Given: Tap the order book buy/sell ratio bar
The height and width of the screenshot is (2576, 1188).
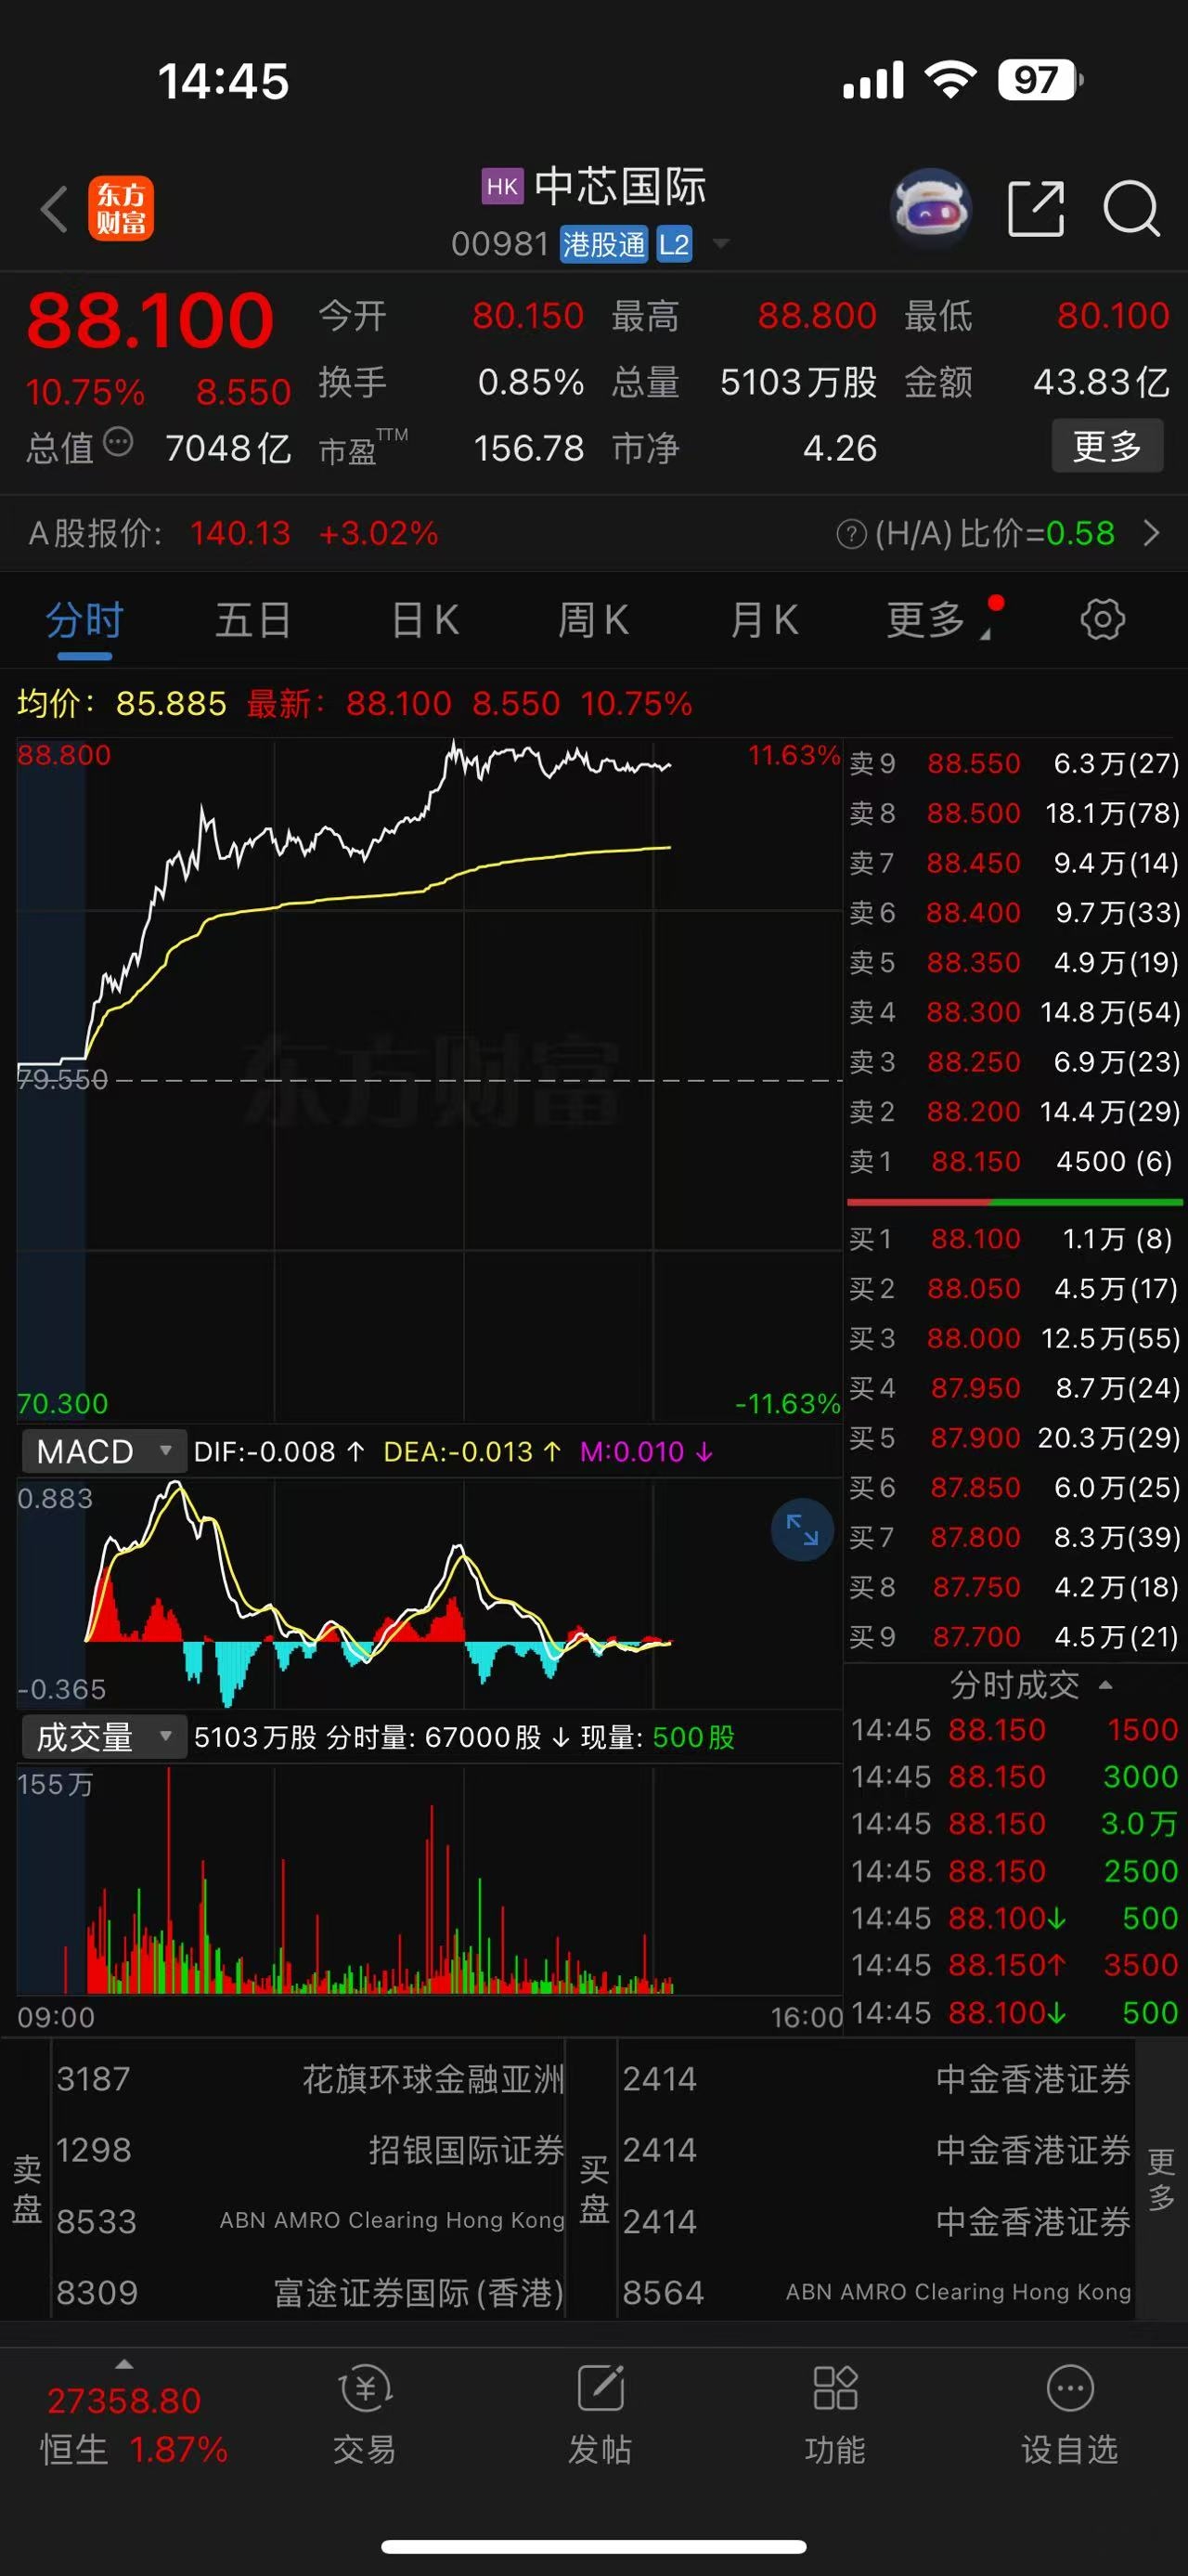Looking at the screenshot, I should [x=1014, y=1200].
